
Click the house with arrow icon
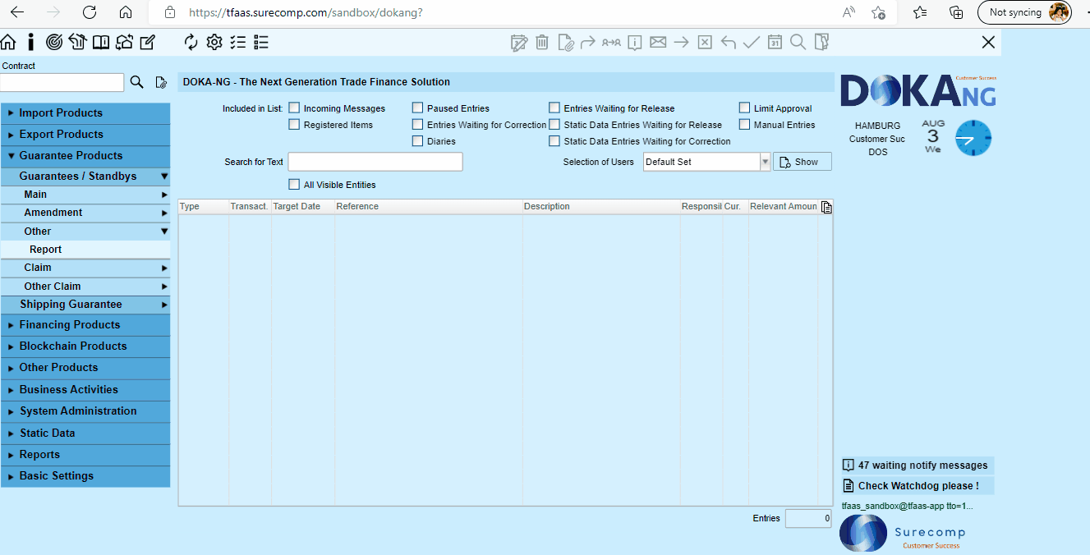pos(77,42)
